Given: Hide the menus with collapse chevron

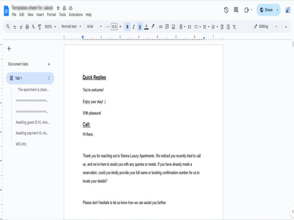Looking at the screenshot, I should click(286, 27).
